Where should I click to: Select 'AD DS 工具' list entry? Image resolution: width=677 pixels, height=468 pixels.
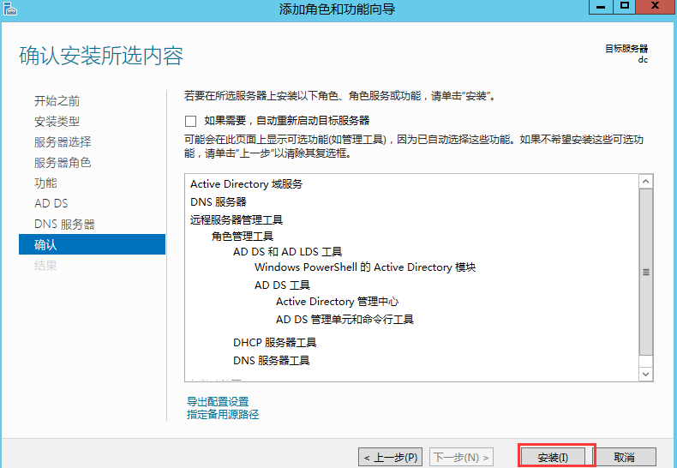coord(283,285)
